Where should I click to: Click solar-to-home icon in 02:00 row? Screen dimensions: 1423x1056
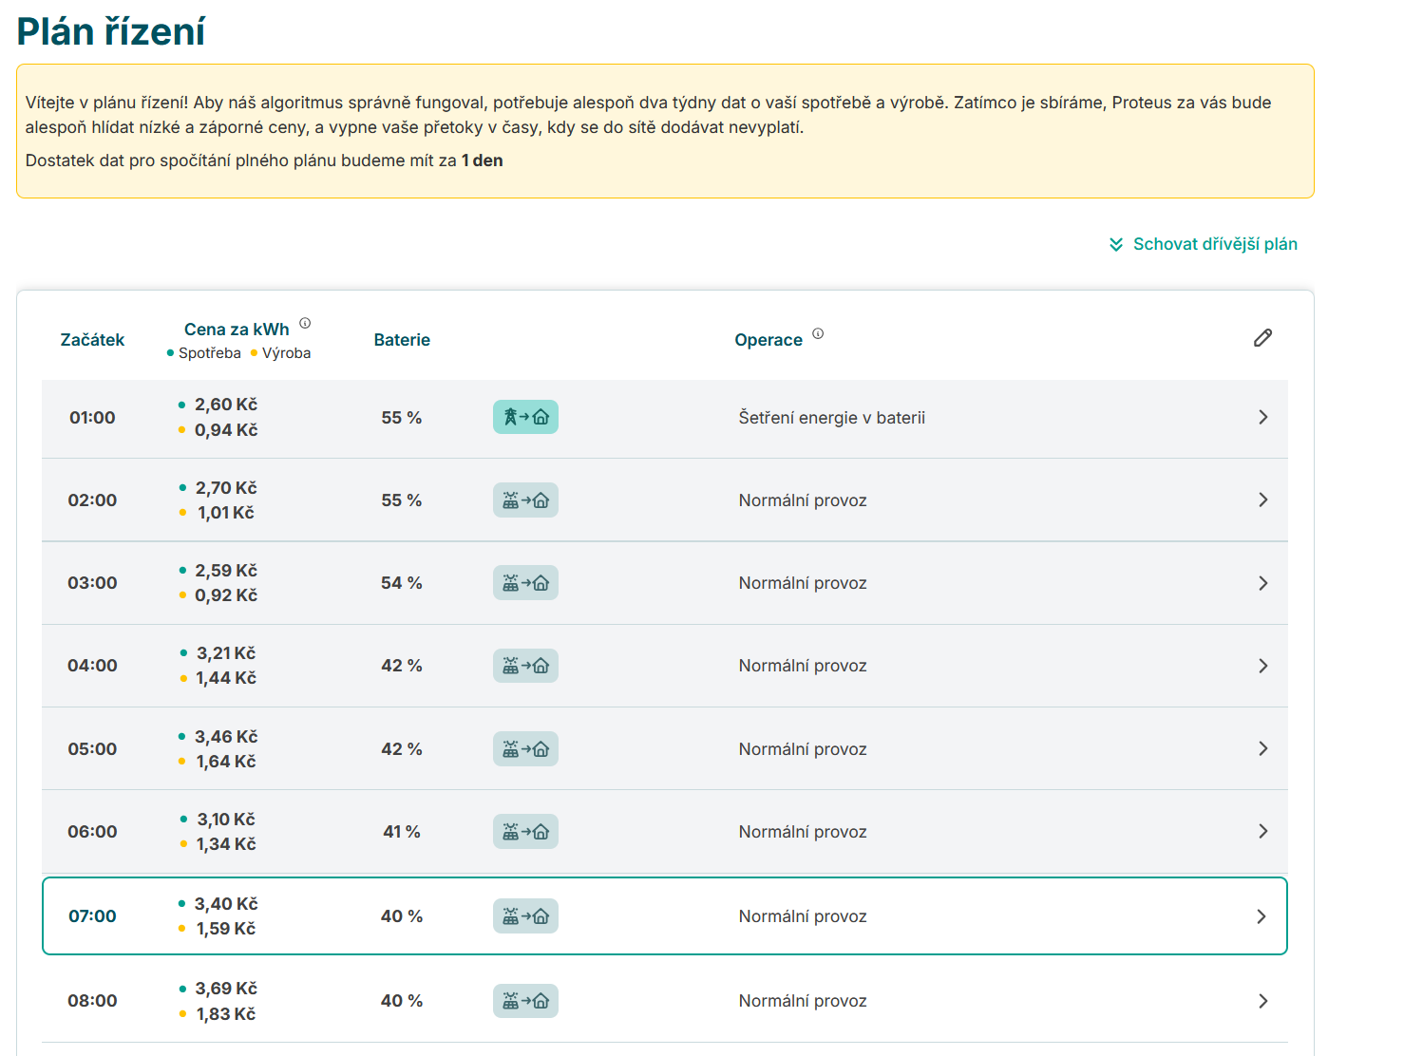pos(525,500)
